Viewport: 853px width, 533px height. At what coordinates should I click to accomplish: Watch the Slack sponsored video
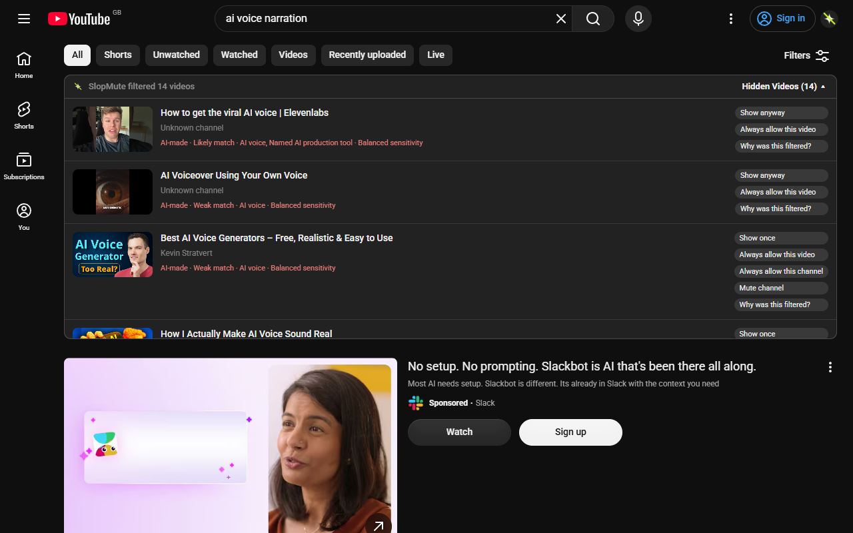459,432
